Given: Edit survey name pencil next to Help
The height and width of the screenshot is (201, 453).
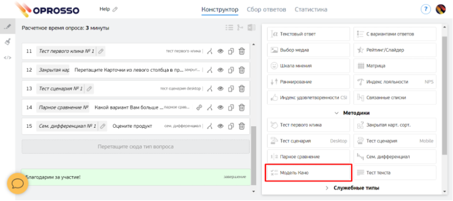Looking at the screenshot, I should (115, 9).
